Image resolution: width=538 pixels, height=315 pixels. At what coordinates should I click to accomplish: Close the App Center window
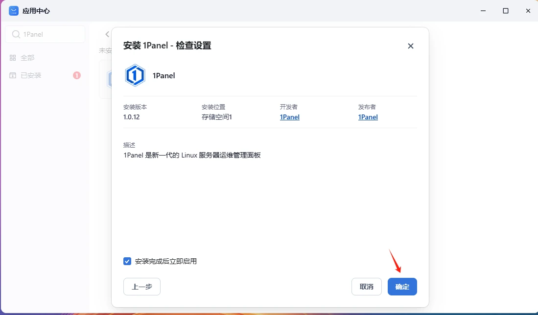(528, 11)
